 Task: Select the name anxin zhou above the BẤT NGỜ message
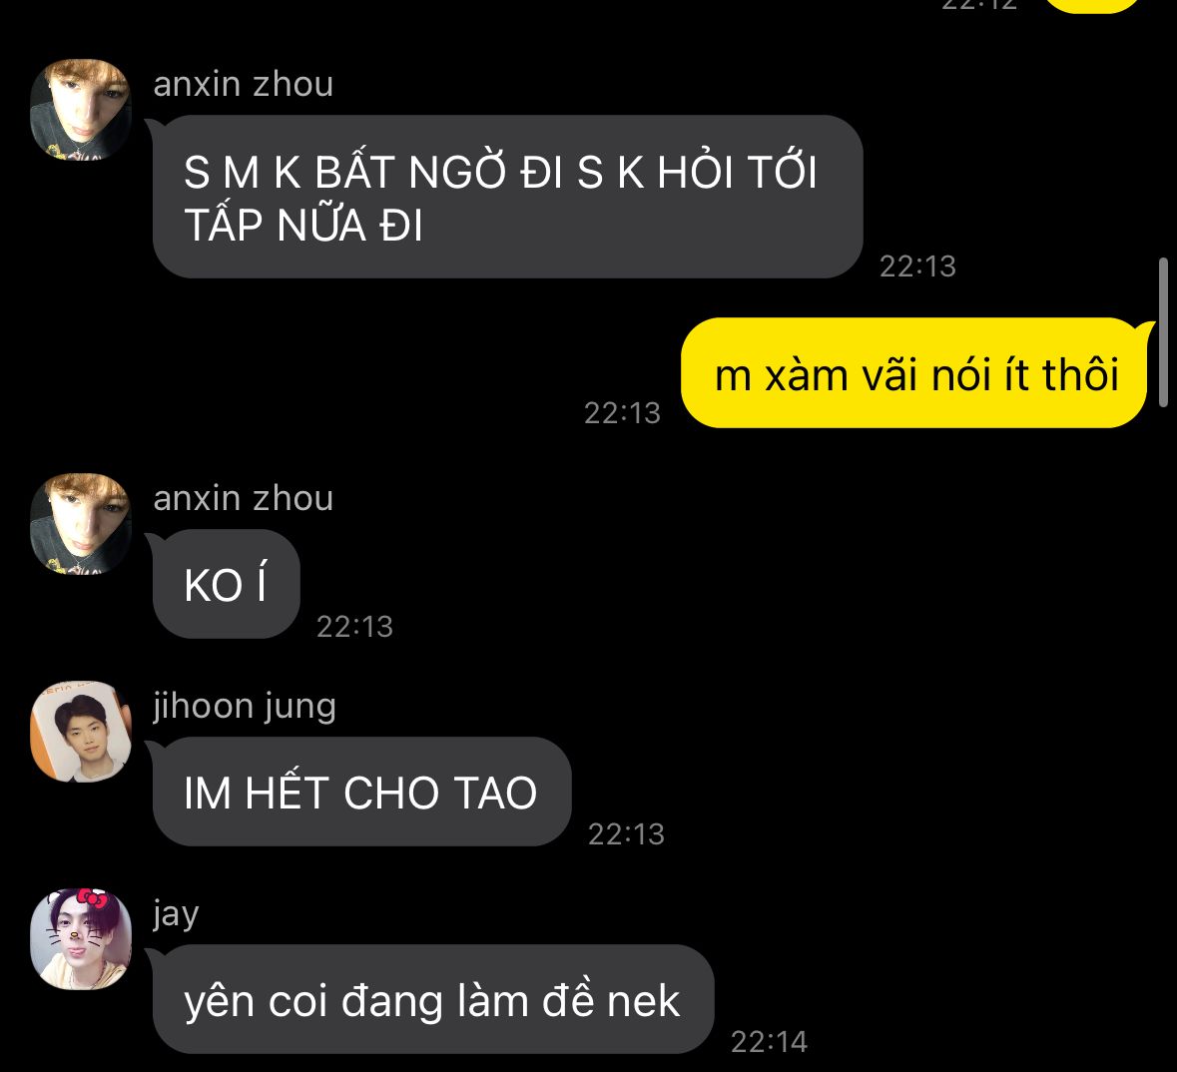(x=244, y=83)
